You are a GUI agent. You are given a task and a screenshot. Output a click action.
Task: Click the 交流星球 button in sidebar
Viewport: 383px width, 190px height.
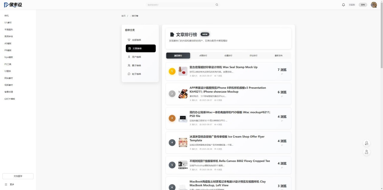click(18, 176)
